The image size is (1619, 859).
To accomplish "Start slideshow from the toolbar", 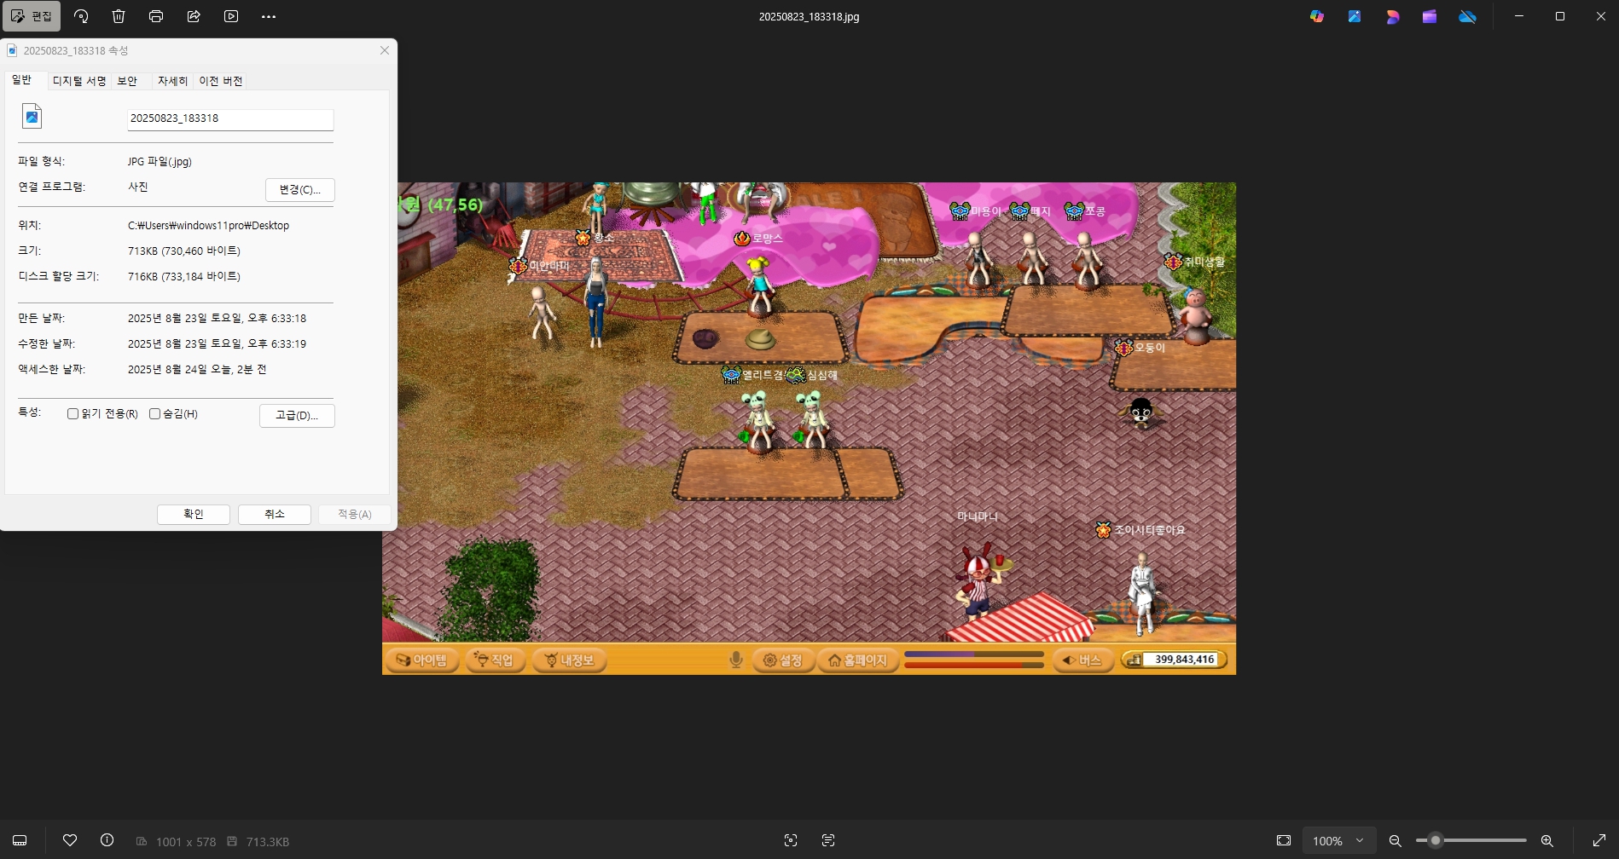I will point(231,16).
